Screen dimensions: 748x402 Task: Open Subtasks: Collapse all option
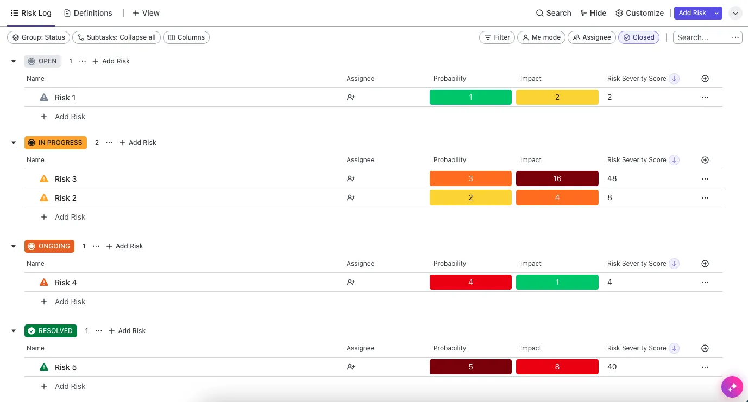point(116,37)
